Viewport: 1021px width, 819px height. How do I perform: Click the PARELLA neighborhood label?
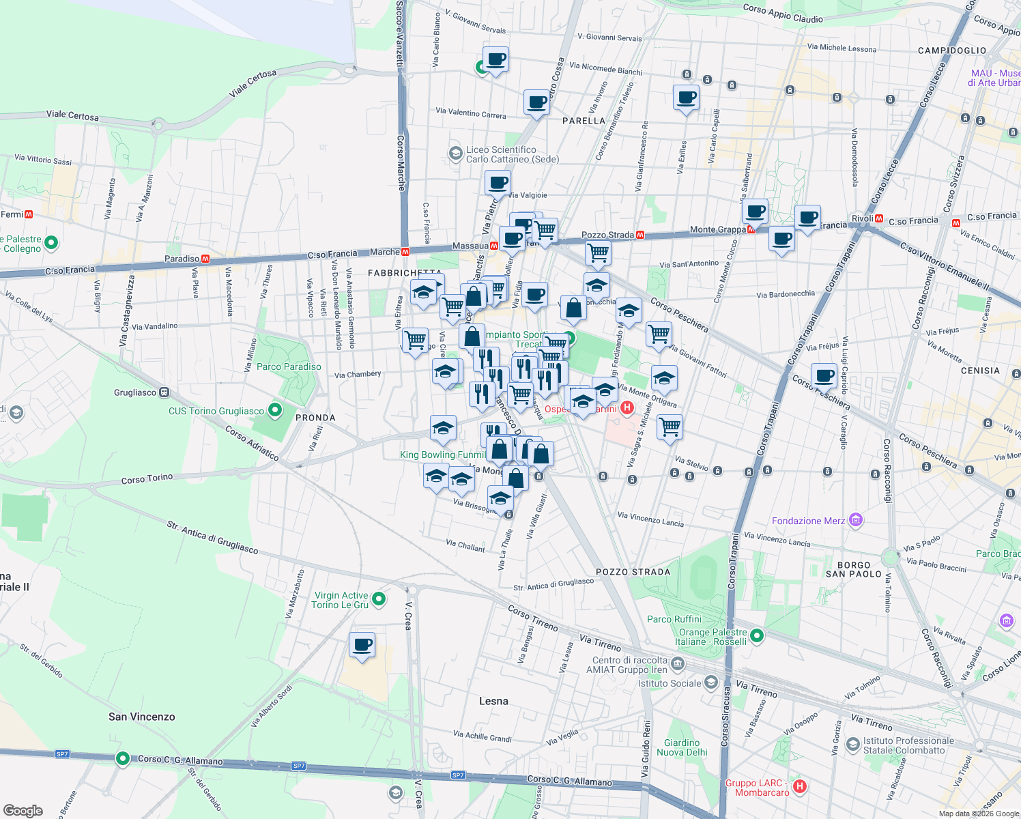tap(584, 121)
